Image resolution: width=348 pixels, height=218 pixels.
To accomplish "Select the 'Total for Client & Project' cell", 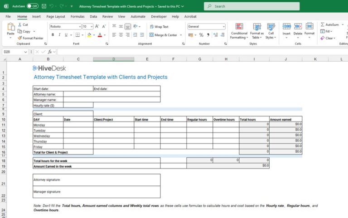I will (x=63, y=152).
